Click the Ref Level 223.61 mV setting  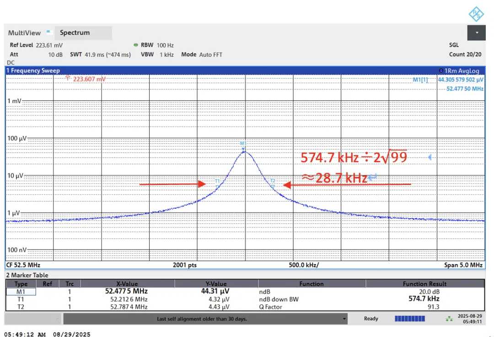36,45
